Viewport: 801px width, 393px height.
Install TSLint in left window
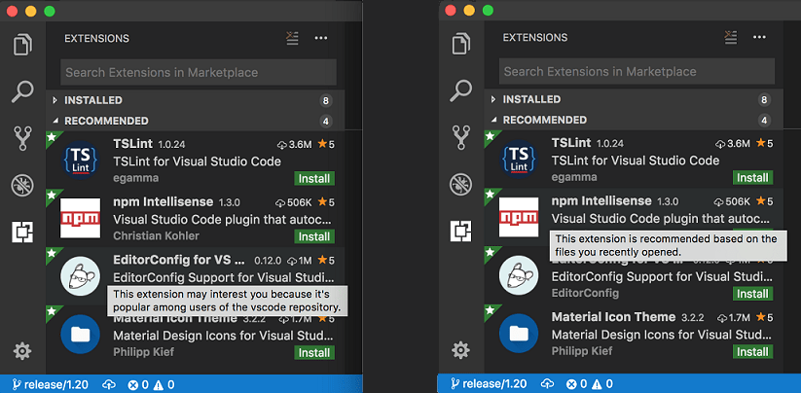(x=314, y=179)
